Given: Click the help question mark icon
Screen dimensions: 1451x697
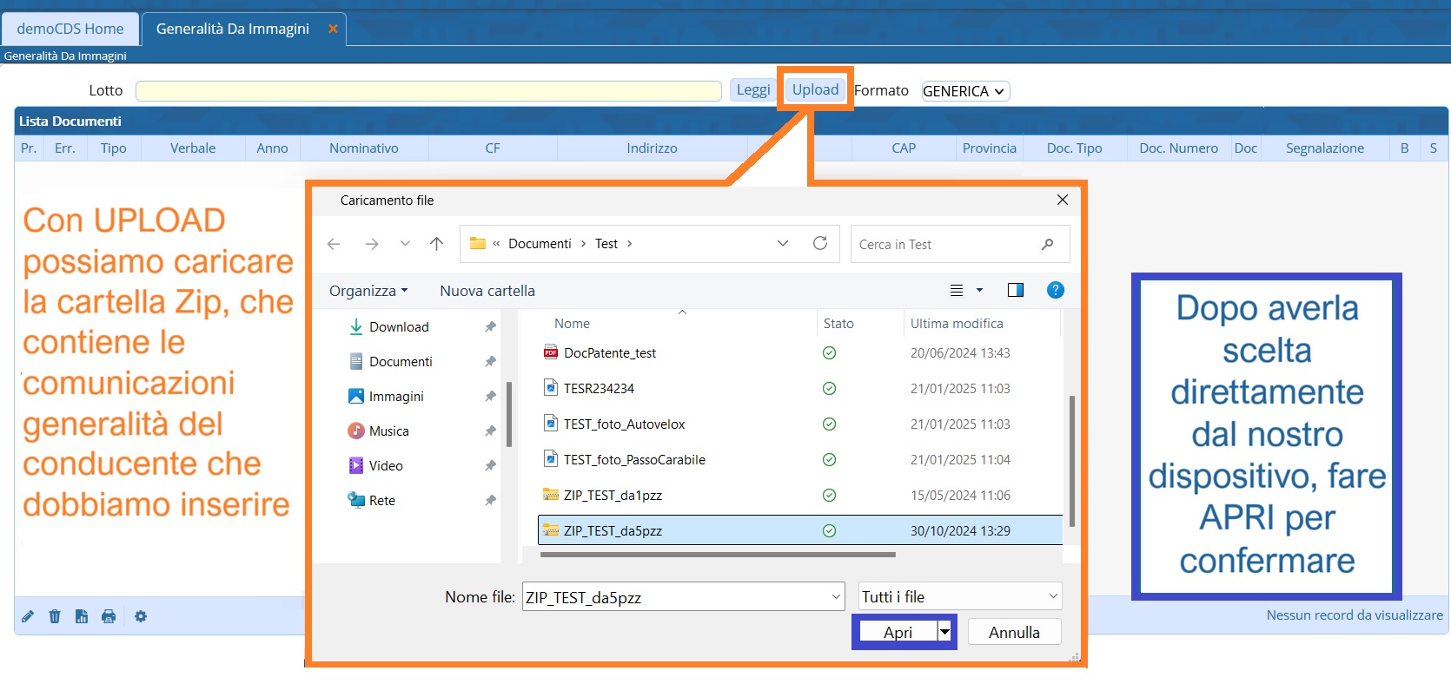Looking at the screenshot, I should [x=1055, y=290].
